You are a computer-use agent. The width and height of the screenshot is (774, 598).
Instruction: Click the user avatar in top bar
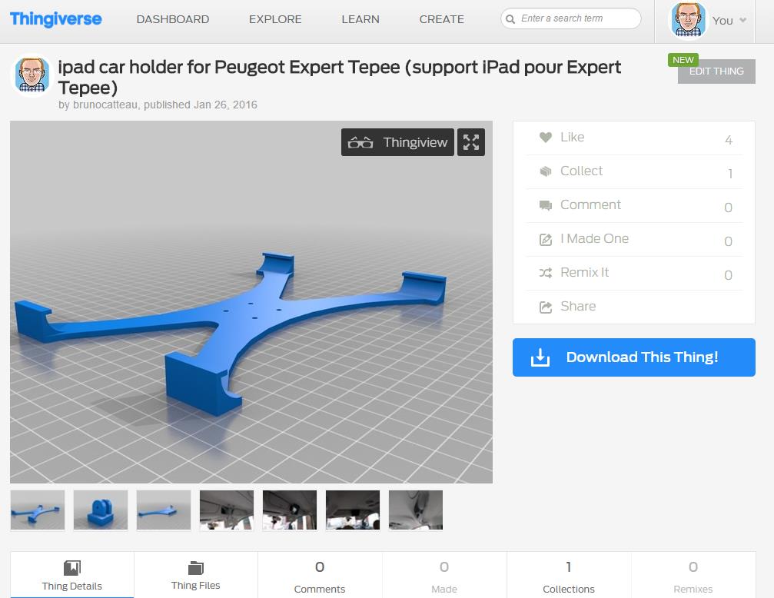click(688, 20)
